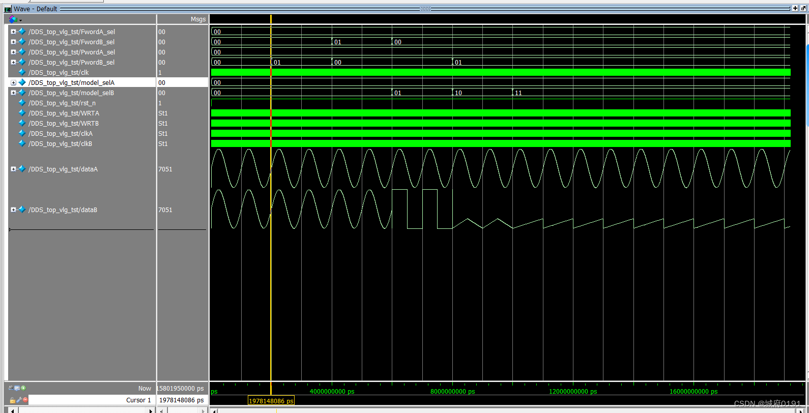The image size is (809, 413).
Task: Click the FwordB_sel waveform value 01
Action: click(x=338, y=42)
